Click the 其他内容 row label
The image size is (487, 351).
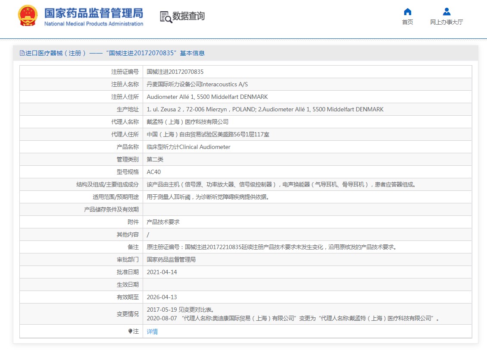[x=128, y=234]
